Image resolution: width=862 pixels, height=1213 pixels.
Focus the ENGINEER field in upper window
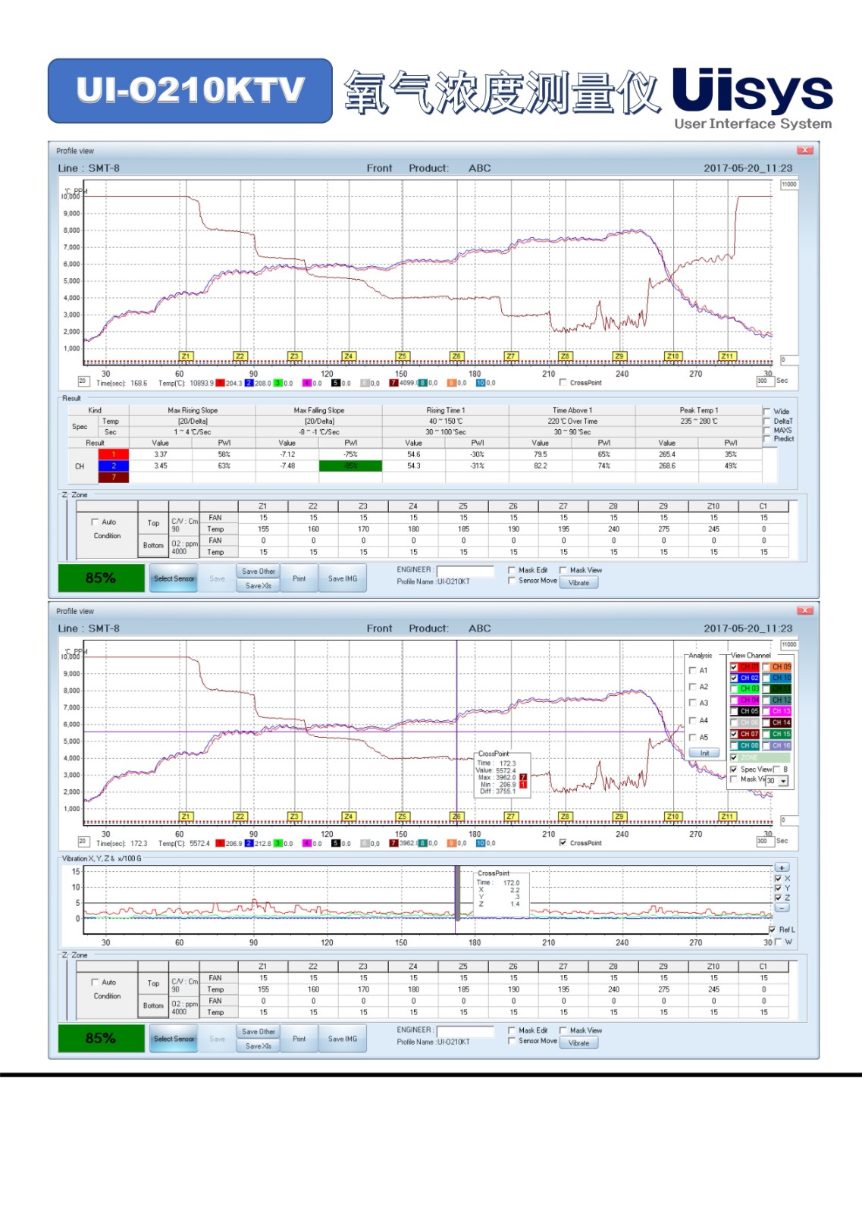[x=465, y=571]
